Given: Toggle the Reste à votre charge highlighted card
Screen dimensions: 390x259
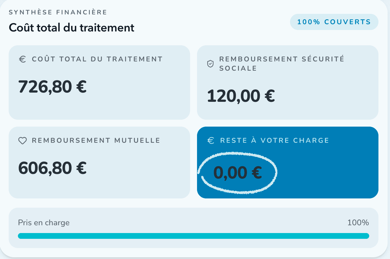Looking at the screenshot, I should pyautogui.click(x=288, y=162).
